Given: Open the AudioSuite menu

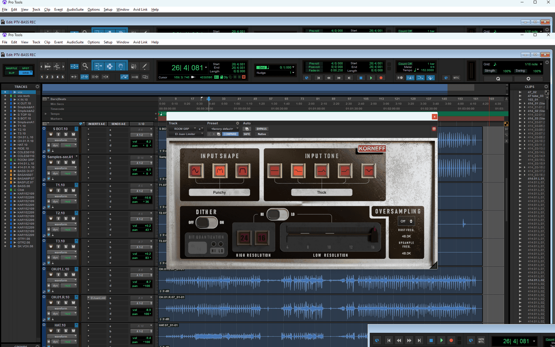Looking at the screenshot, I should [x=75, y=42].
